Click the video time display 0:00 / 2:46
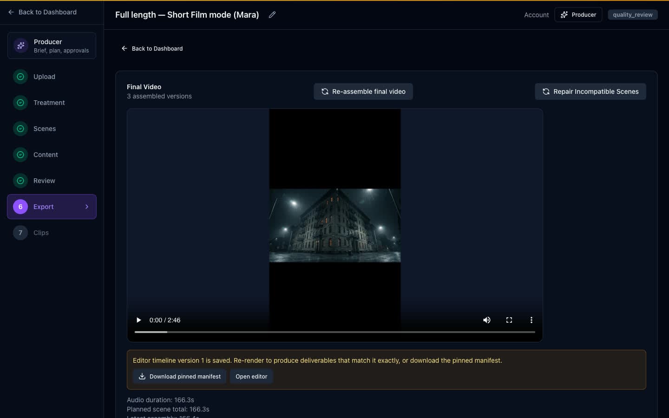 pos(165,320)
